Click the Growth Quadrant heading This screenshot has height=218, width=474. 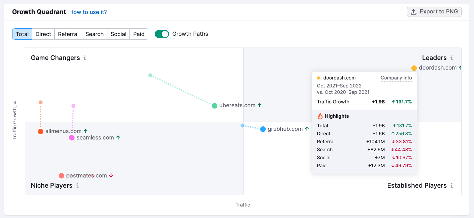click(39, 12)
